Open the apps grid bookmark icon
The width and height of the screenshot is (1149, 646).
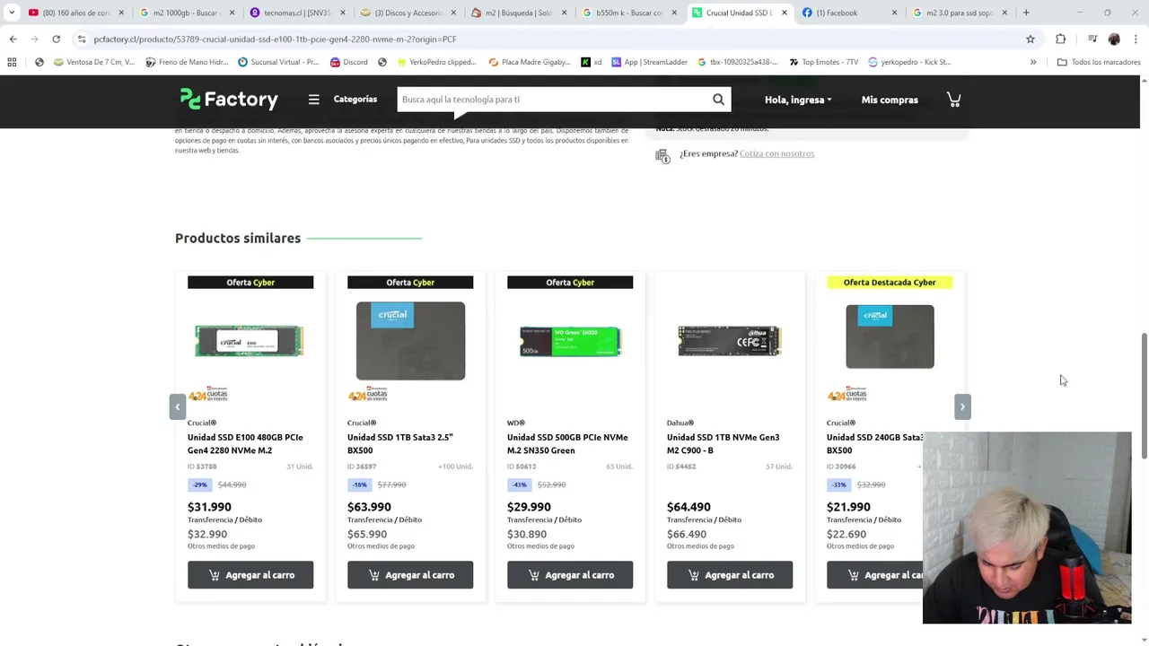point(12,62)
